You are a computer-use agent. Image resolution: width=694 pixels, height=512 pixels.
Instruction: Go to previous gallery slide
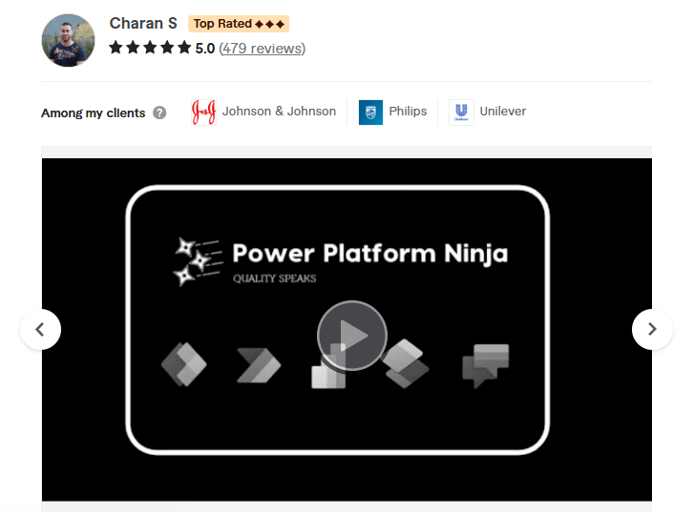pos(40,329)
